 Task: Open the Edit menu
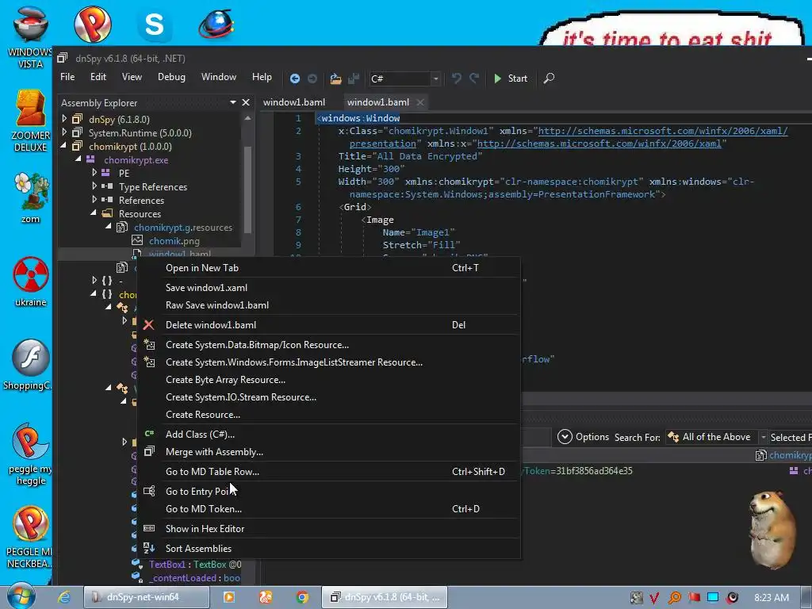(x=98, y=77)
